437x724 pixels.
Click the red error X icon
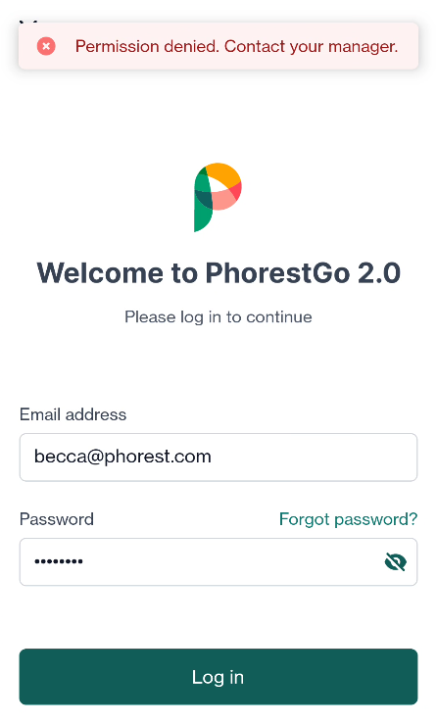(46, 46)
